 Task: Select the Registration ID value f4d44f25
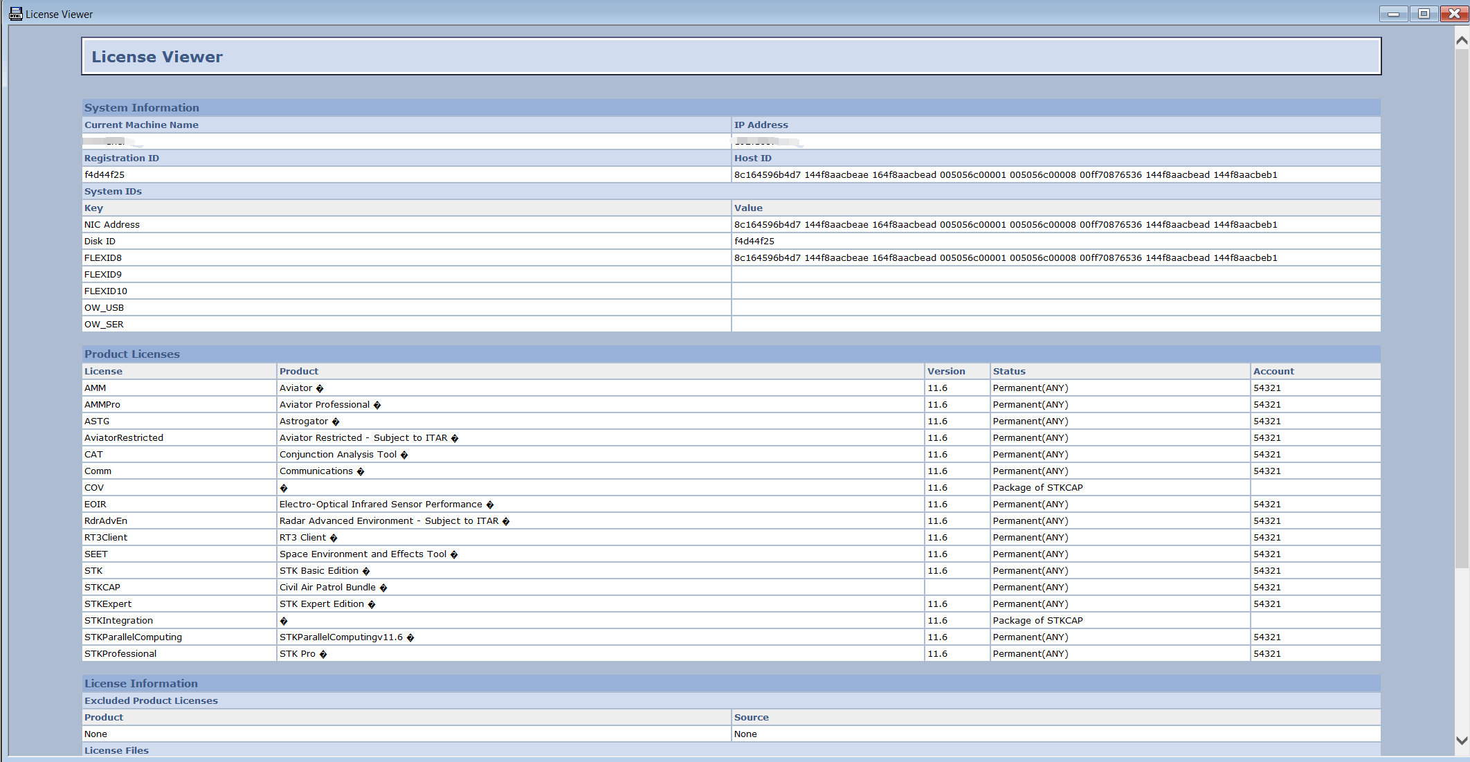(105, 175)
